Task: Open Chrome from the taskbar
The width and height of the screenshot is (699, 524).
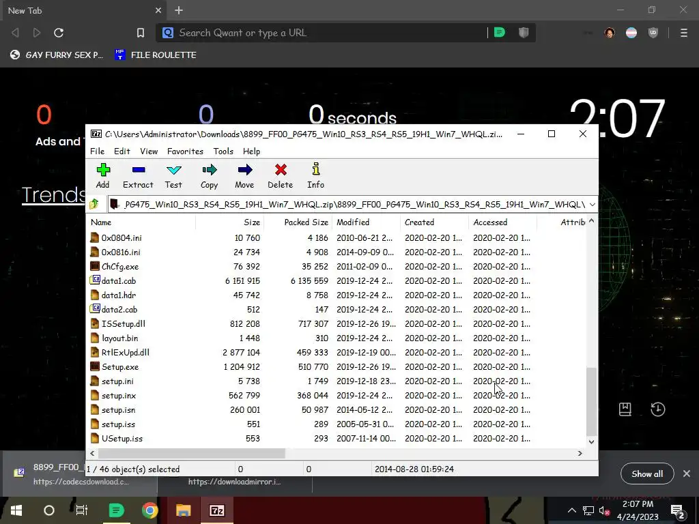Action: (x=149, y=510)
